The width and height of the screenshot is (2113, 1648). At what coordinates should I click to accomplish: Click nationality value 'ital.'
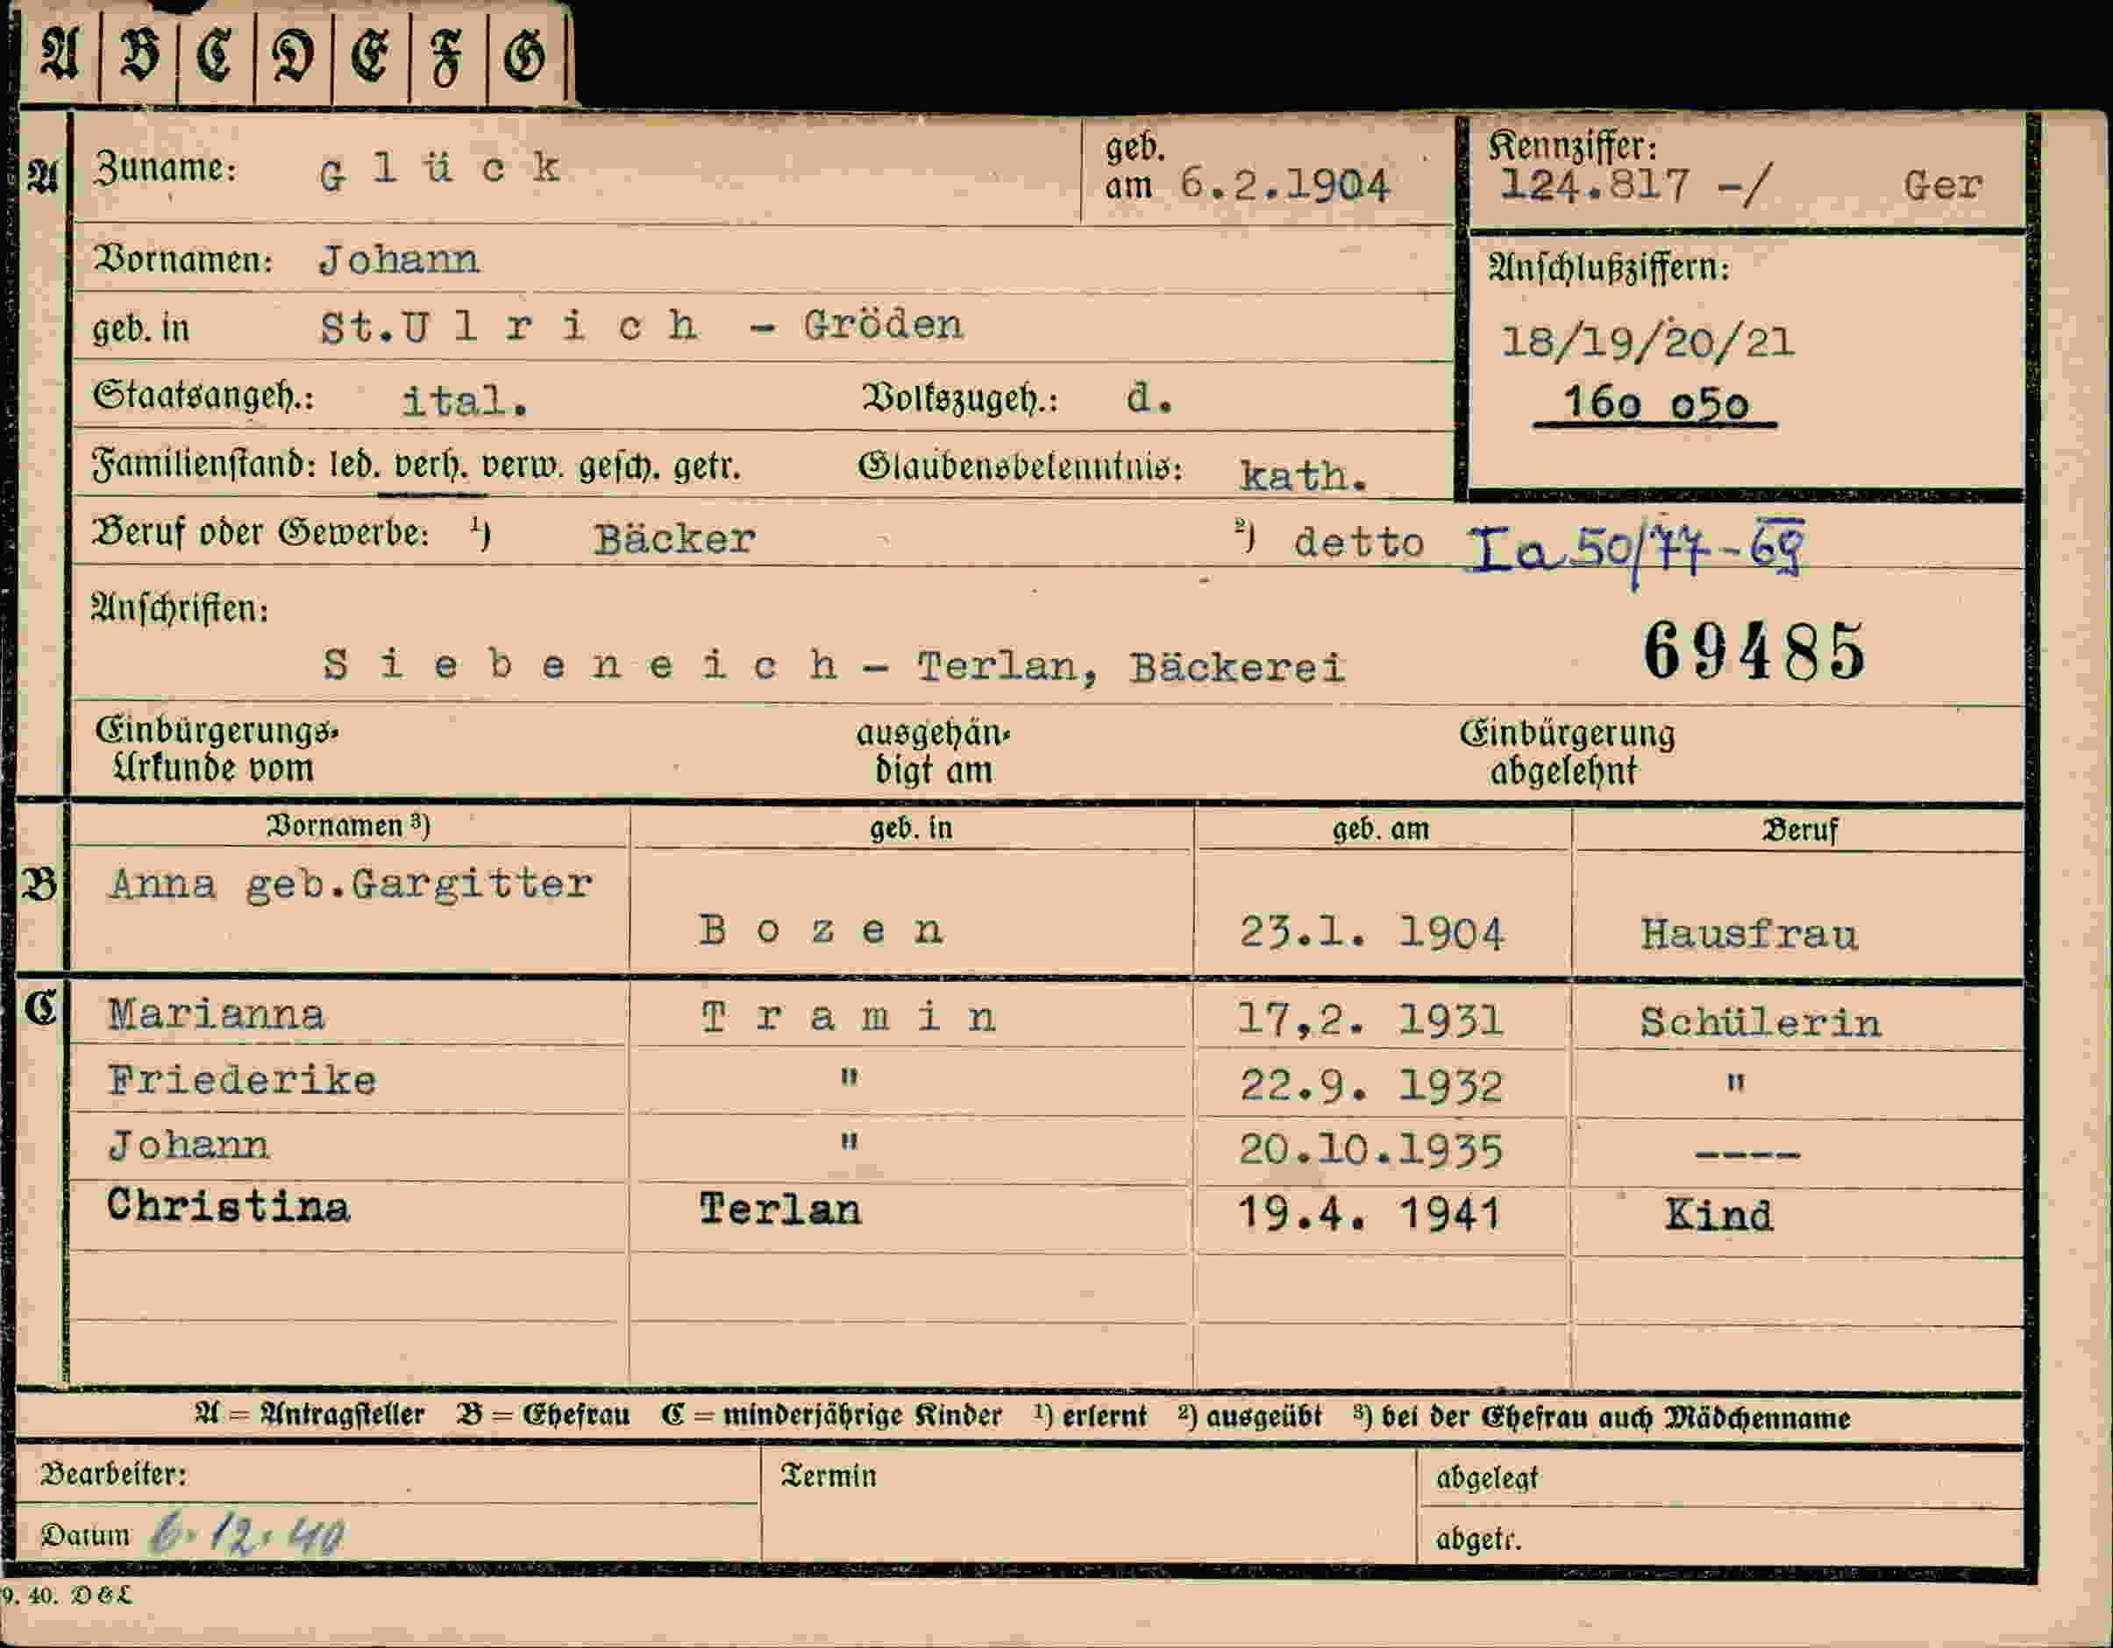click(466, 401)
